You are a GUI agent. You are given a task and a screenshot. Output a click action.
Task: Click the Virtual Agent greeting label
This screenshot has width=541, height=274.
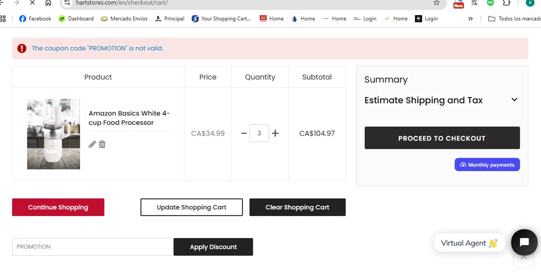click(x=469, y=243)
